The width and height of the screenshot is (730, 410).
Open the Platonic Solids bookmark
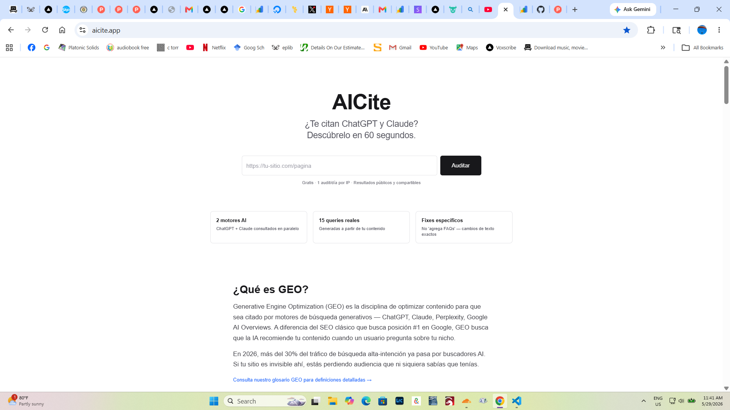[79, 47]
